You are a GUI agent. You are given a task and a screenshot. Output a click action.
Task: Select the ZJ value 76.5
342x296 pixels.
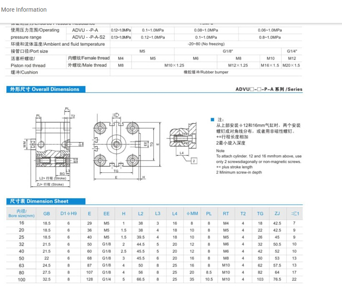click(277, 279)
